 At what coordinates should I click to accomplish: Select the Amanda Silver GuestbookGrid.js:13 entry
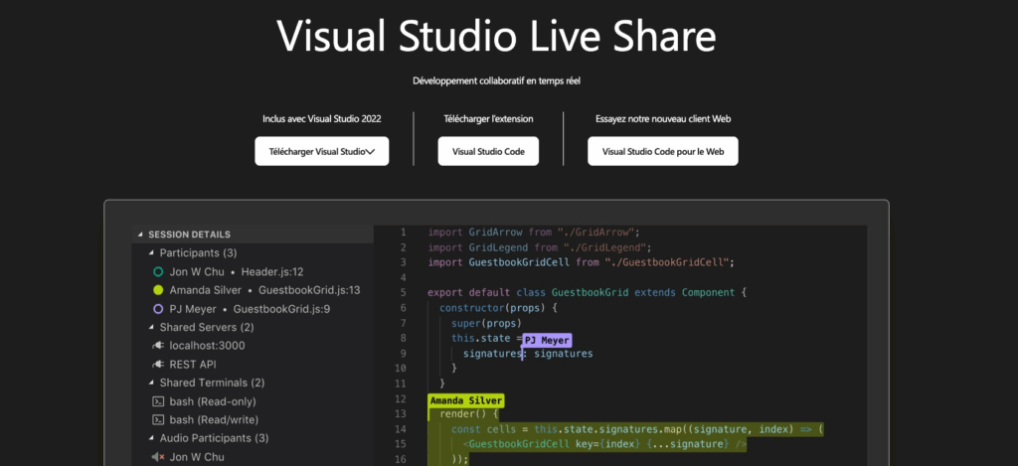pyautogui.click(x=264, y=290)
